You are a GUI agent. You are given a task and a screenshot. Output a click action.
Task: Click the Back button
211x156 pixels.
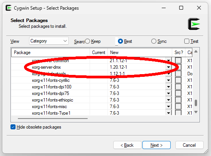click(x=127, y=145)
